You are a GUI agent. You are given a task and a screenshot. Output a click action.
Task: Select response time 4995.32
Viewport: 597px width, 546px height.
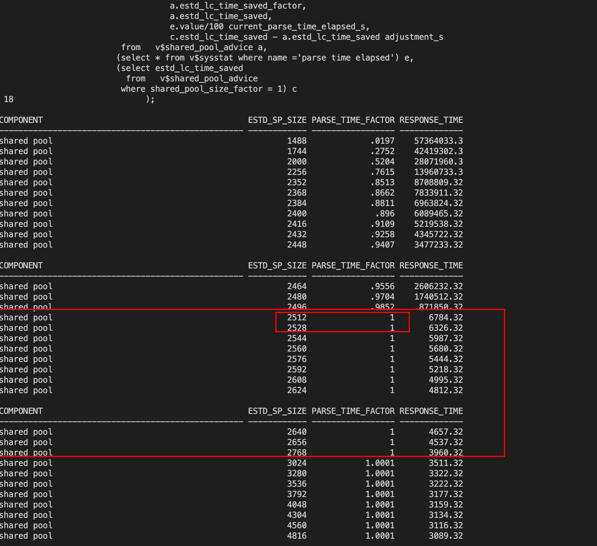click(x=446, y=380)
